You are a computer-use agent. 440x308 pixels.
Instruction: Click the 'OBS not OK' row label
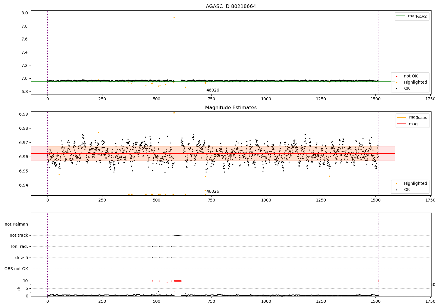[16, 269]
